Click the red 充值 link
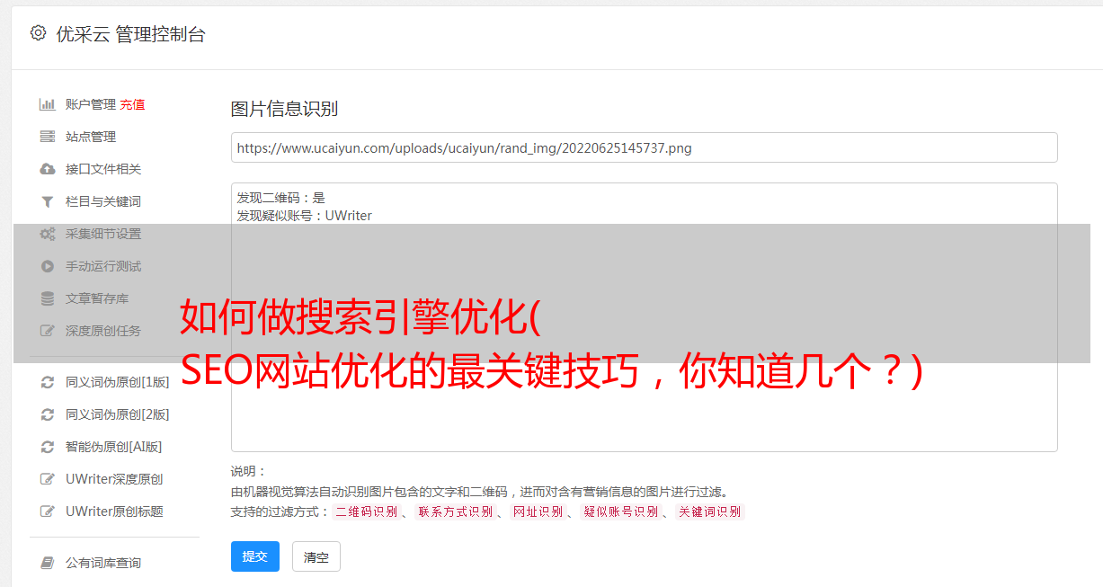 tap(132, 104)
